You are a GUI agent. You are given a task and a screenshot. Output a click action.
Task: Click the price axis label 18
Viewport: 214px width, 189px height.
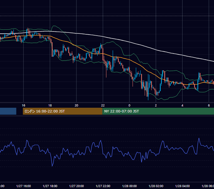tap(50, 105)
